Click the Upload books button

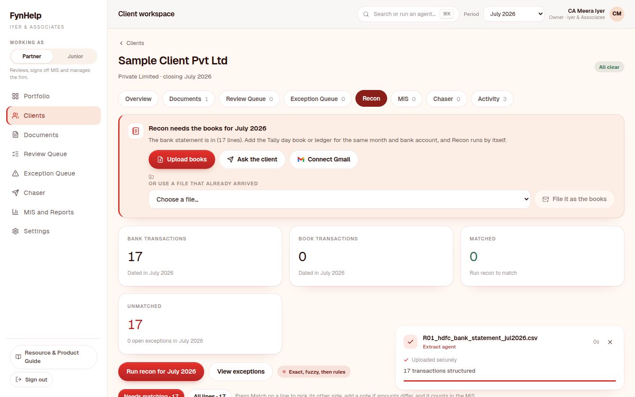tap(182, 159)
